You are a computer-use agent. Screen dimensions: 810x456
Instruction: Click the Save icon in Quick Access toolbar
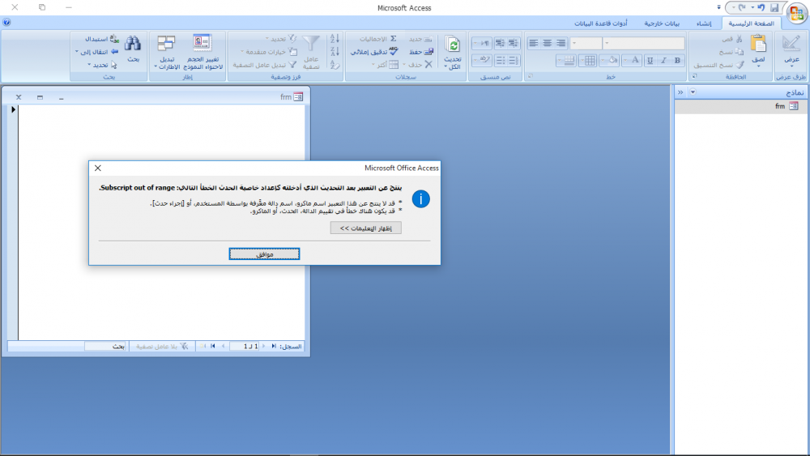tap(774, 7)
